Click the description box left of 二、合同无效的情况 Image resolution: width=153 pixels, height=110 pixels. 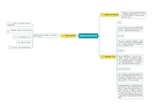(47, 36)
